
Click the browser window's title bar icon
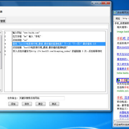(x=115, y=13)
